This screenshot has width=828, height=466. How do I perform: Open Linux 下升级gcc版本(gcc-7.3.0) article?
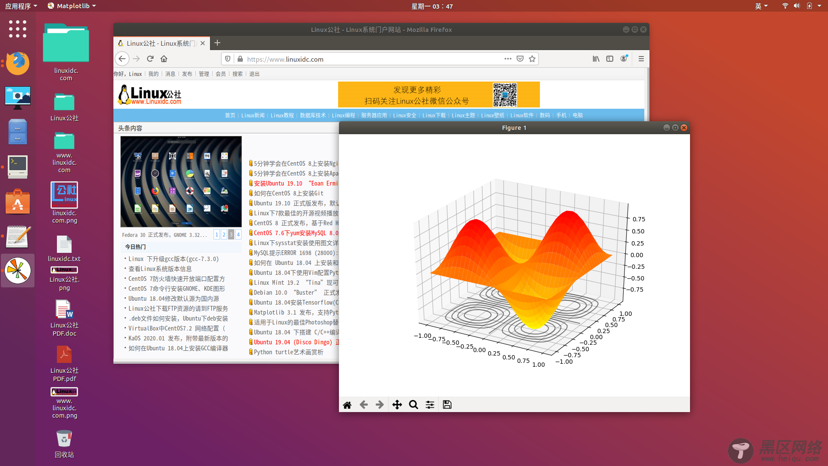coord(173,259)
